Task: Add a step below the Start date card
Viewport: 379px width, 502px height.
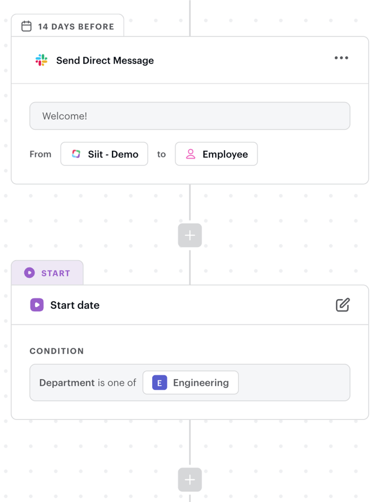Action: [x=190, y=479]
